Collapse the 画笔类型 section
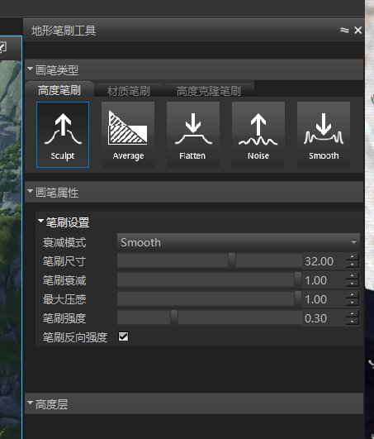374x439 pixels. pyautogui.click(x=31, y=69)
